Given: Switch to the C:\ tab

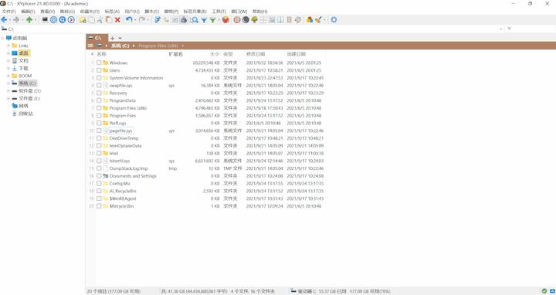Looking at the screenshot, I should point(97,38).
